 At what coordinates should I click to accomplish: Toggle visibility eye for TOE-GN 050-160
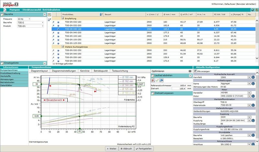tap(58, 58)
